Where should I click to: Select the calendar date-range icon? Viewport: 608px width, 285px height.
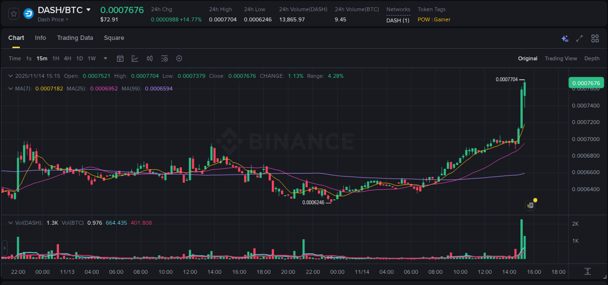pyautogui.click(x=120, y=58)
